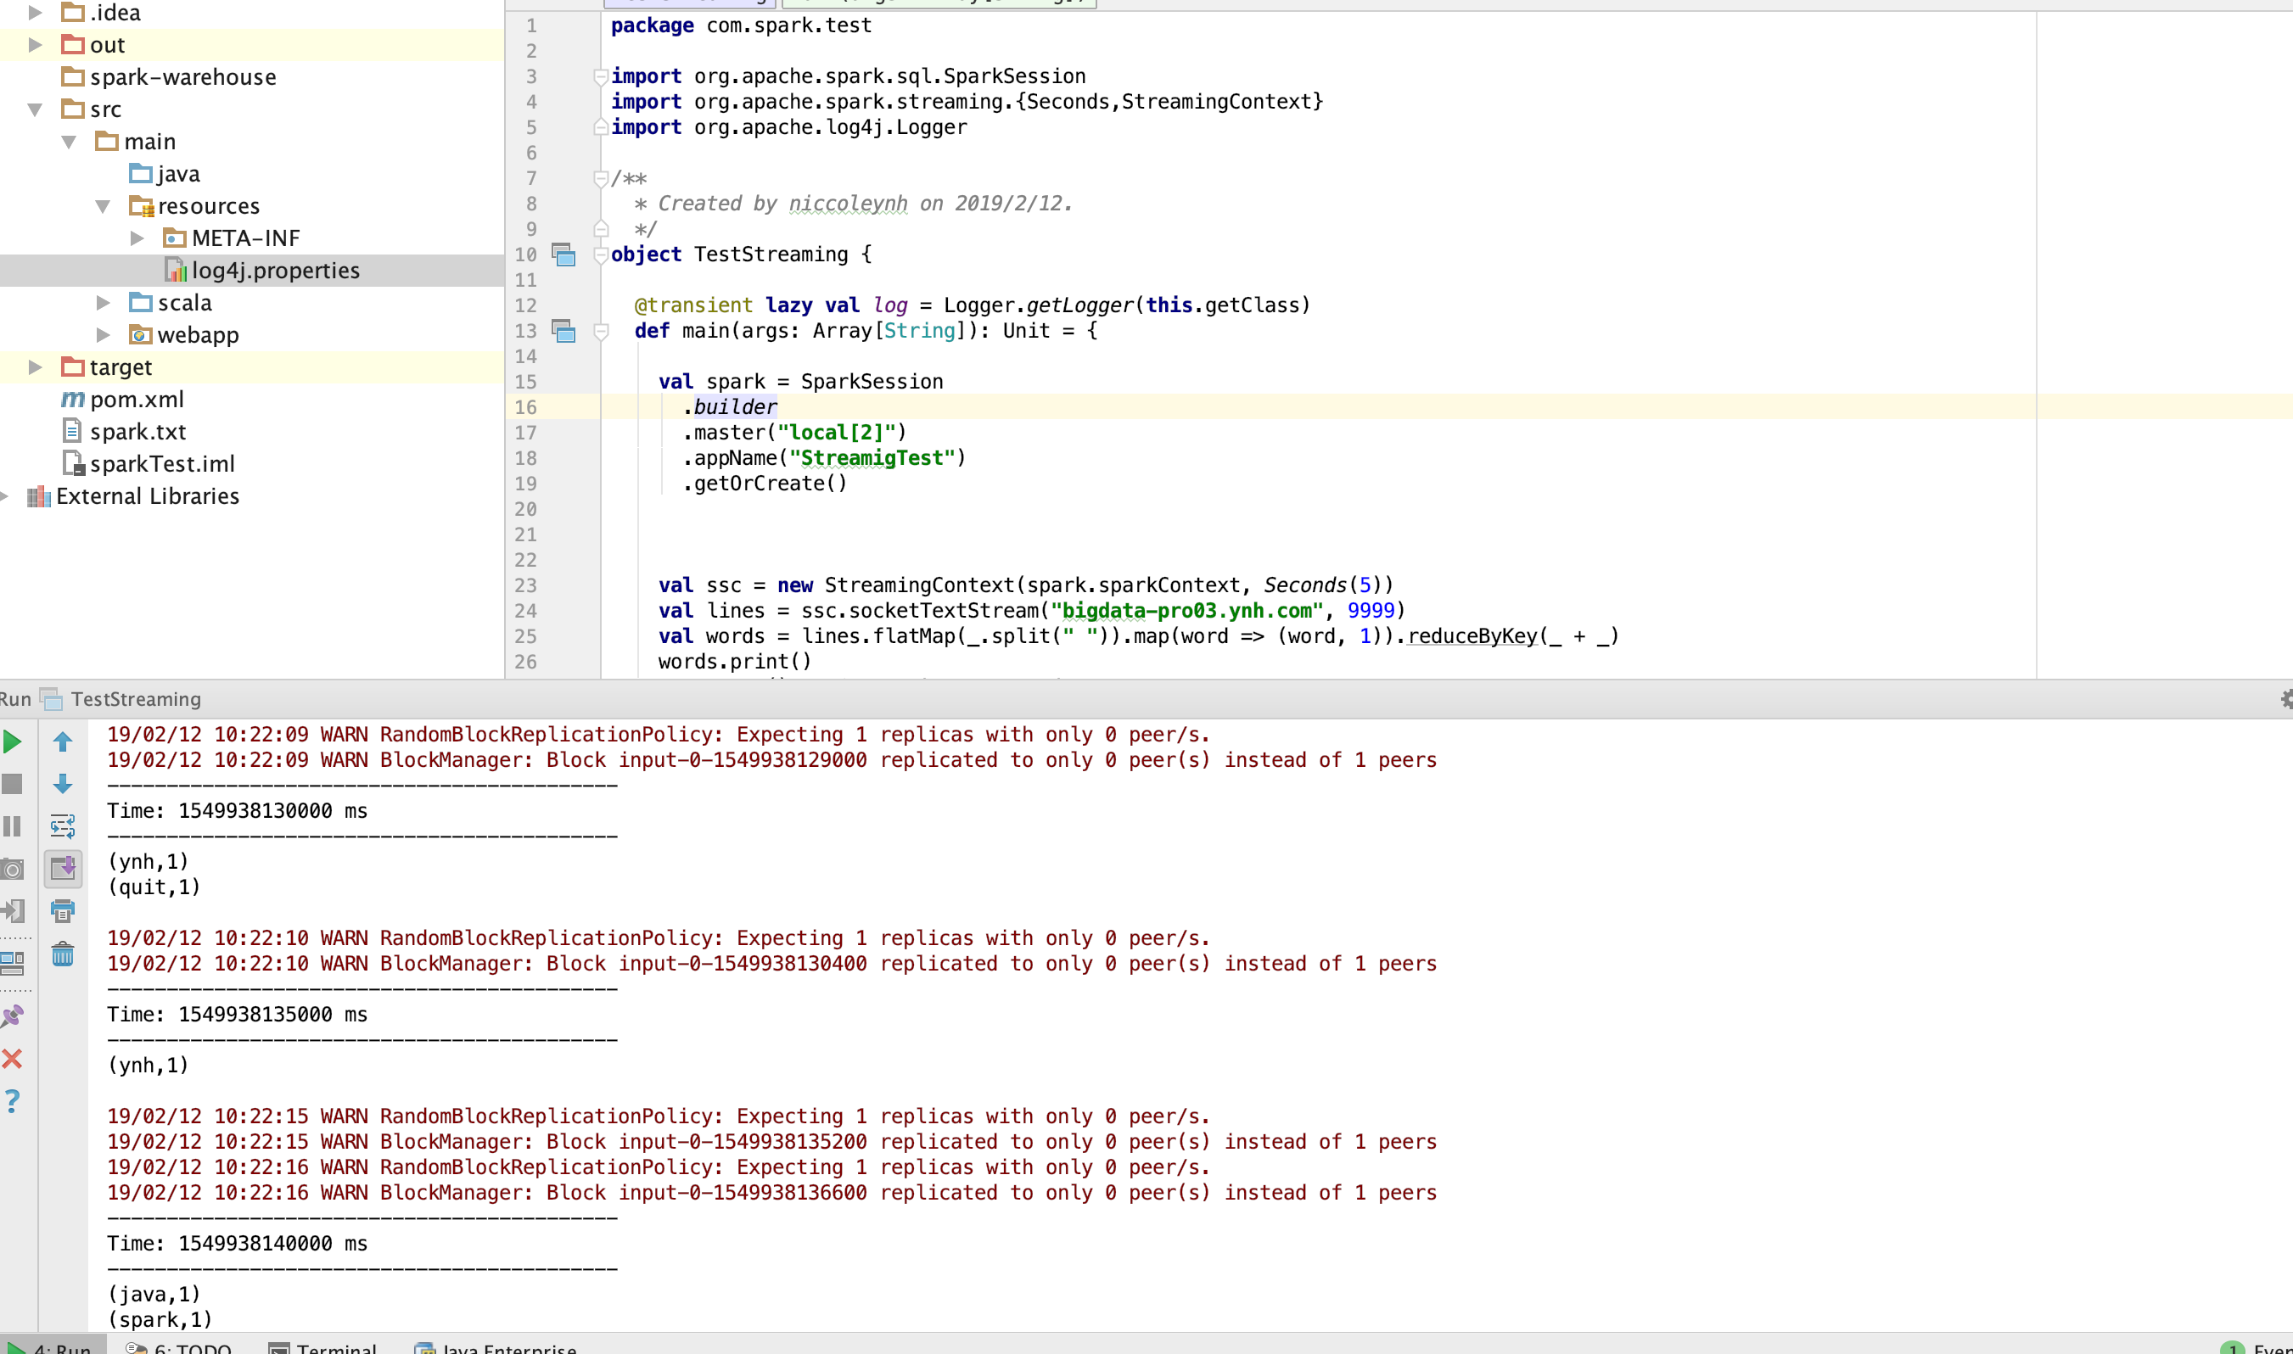The width and height of the screenshot is (2293, 1354).
Task: Pause output using the pause icon
Action: pyautogui.click(x=13, y=826)
